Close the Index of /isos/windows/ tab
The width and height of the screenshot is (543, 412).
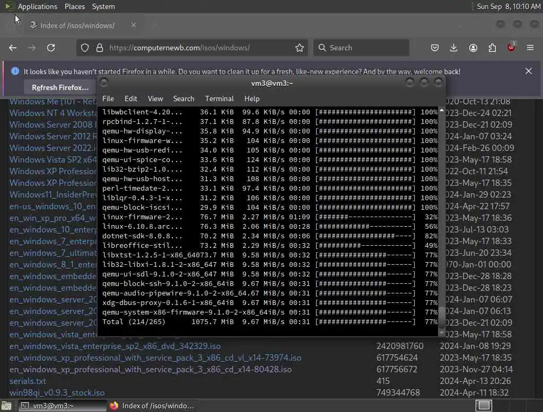134,25
